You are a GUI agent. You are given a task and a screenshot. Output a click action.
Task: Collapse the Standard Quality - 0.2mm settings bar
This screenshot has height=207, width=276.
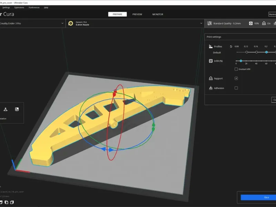click(240, 23)
